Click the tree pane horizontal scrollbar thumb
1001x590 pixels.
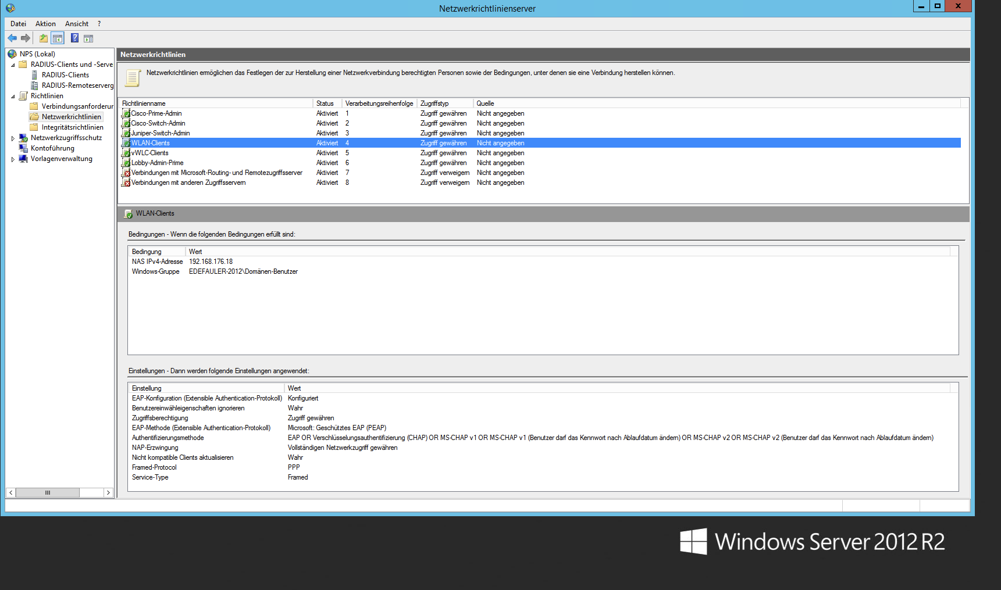click(x=48, y=492)
